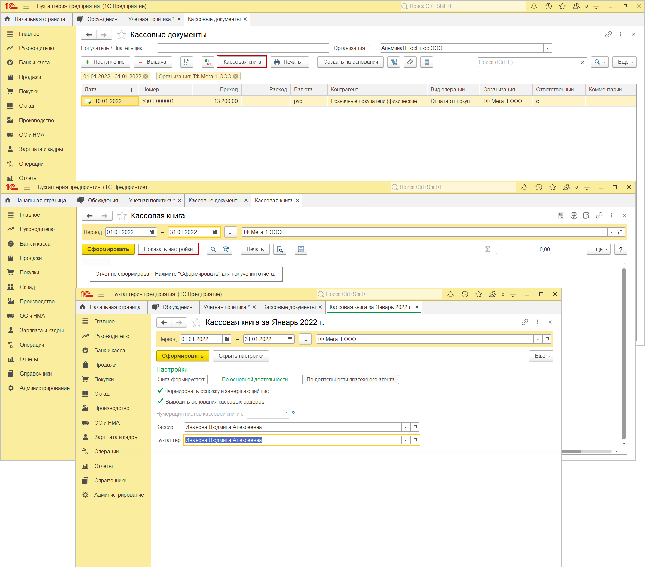Viewport: 645px width, 570px height.
Task: Uncheck Формировать обложку и завершающий лист
Action: pyautogui.click(x=160, y=391)
